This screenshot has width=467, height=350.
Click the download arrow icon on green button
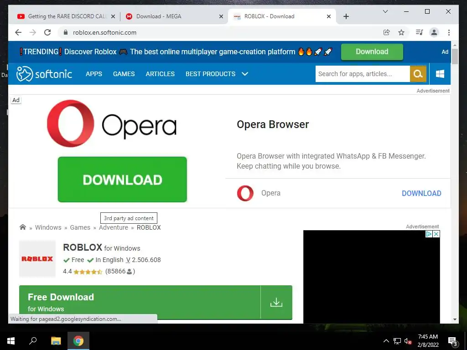click(276, 303)
